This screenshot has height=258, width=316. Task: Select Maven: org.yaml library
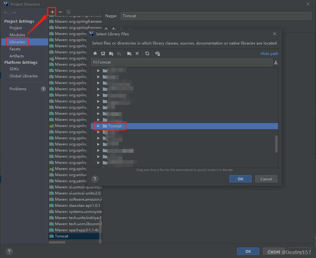coord(68,181)
